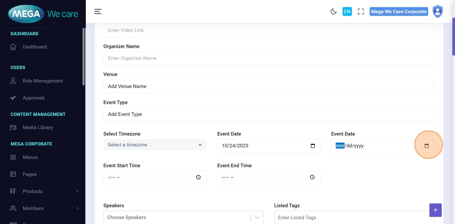Click the Mega We Care logo
This screenshot has width=455, height=224.
tap(43, 14)
